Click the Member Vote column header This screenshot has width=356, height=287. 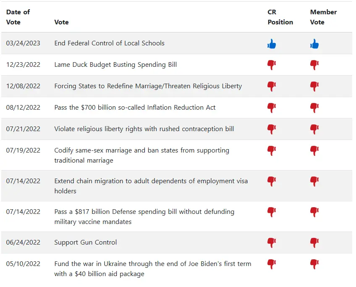(323, 17)
